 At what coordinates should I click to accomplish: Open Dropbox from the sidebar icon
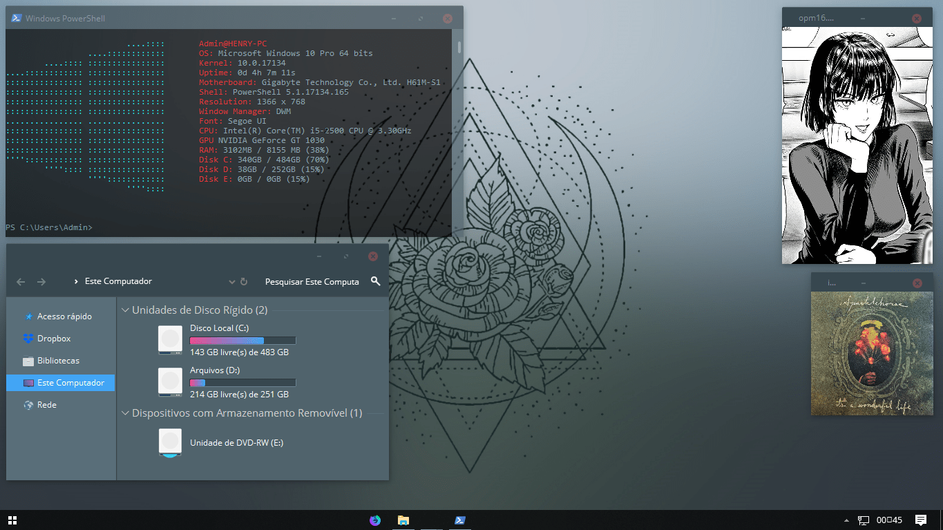click(x=29, y=338)
